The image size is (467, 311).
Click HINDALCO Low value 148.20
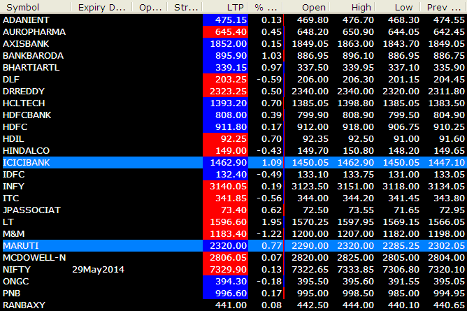pos(403,151)
